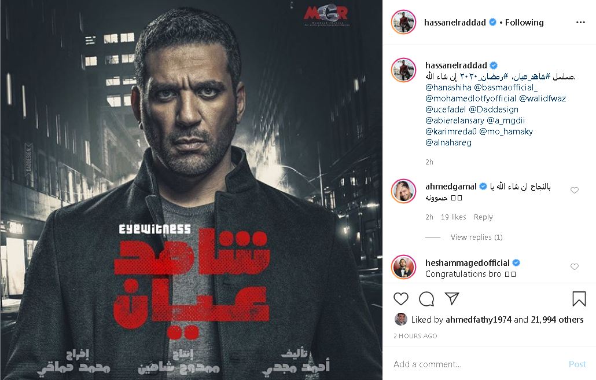Open ahmedfathy1974 small avatar beside likes
596x380 pixels.
400,319
